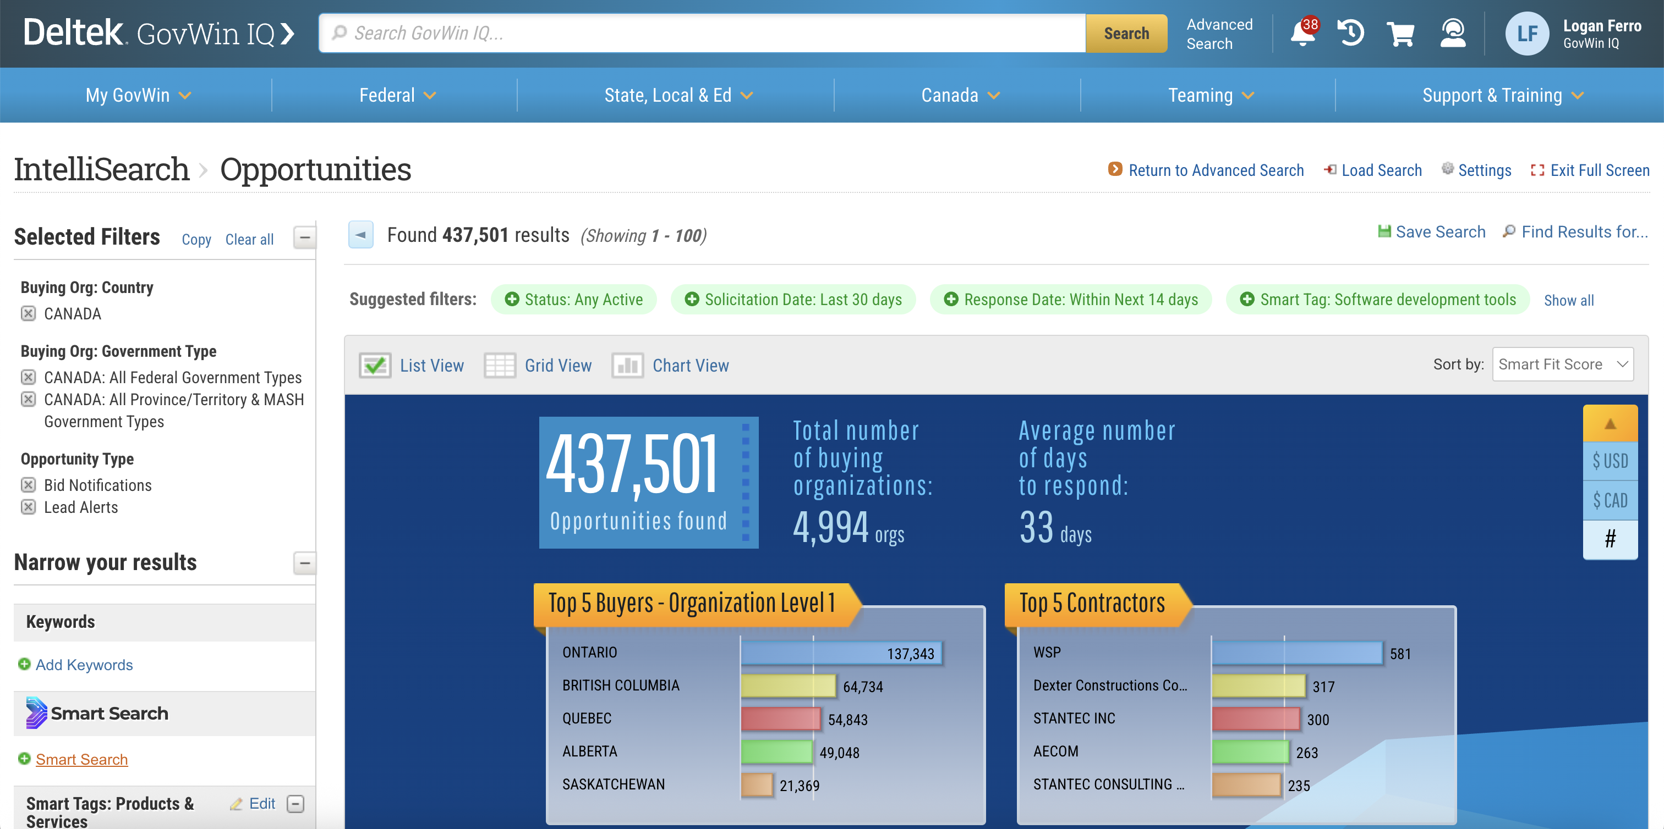Remove the Bid Notifications filter
This screenshot has height=829, width=1664.
(x=29, y=484)
